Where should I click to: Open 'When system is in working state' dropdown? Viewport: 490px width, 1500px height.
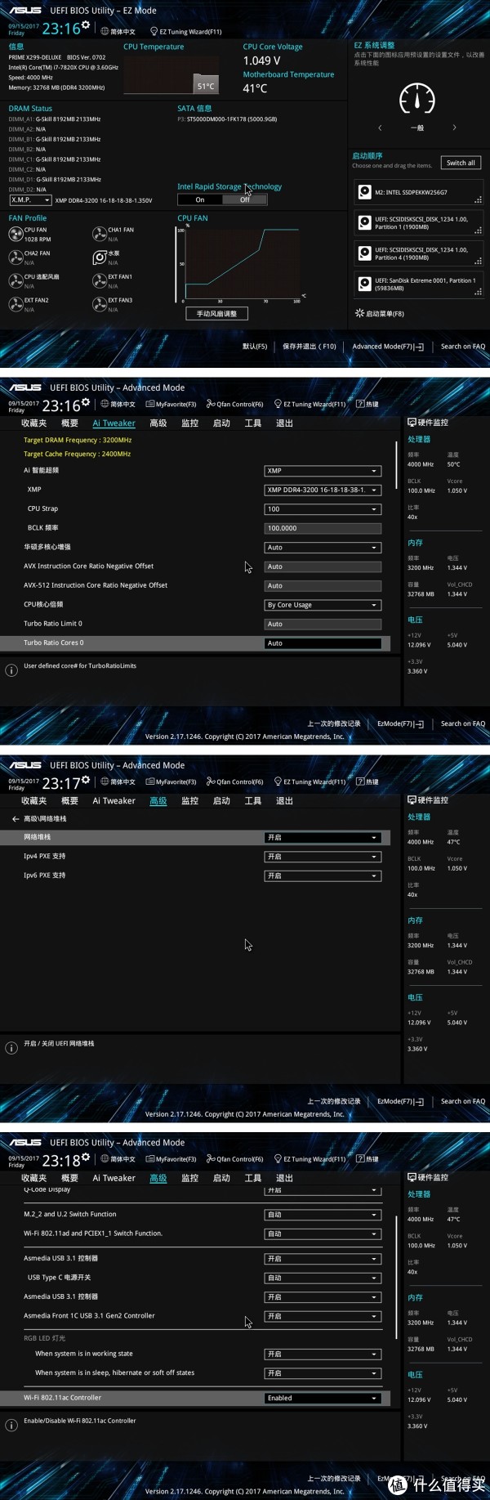[x=323, y=1354]
